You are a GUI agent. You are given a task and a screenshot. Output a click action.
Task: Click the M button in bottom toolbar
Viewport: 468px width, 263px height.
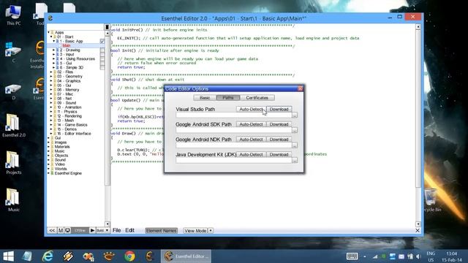[x=61, y=231]
